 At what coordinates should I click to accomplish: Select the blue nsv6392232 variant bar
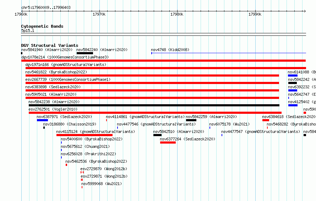(293, 90)
